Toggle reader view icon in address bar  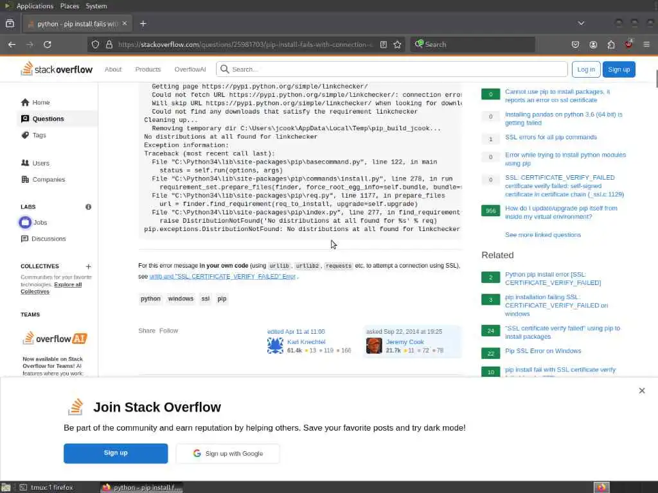click(383, 44)
